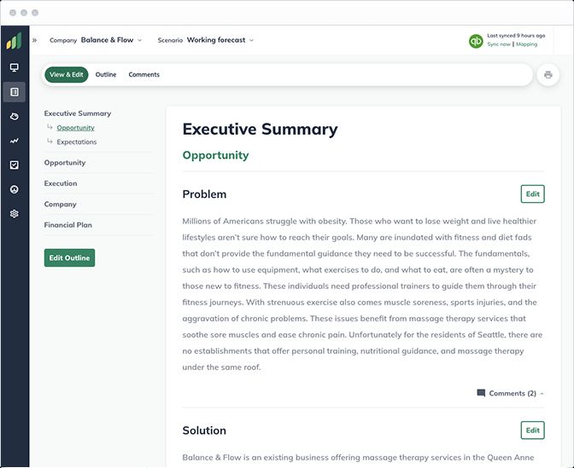Select Financial Plan in the outline
Screen dimensions: 574x468
(68, 225)
